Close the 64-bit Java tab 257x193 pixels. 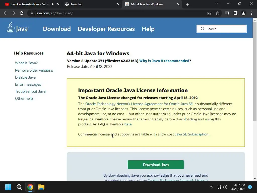(178, 4)
